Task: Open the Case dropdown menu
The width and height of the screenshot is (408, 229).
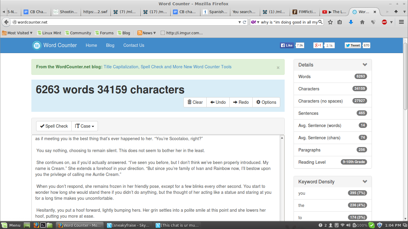Action: [85, 126]
